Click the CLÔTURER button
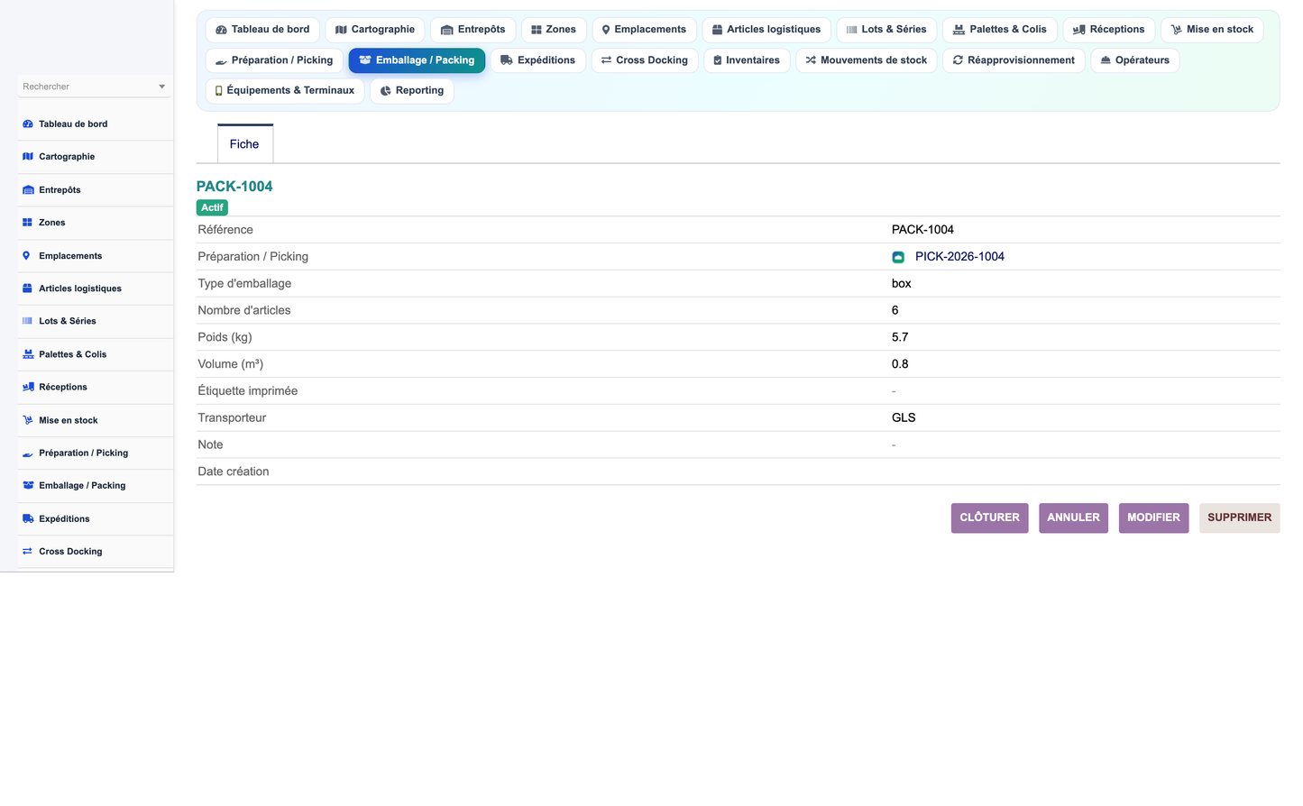The height and width of the screenshot is (806, 1303). coord(989,518)
